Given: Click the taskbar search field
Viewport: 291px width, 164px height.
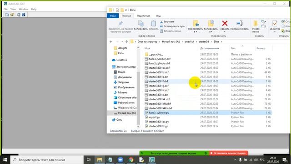Looking at the screenshot, I should 47,160.
